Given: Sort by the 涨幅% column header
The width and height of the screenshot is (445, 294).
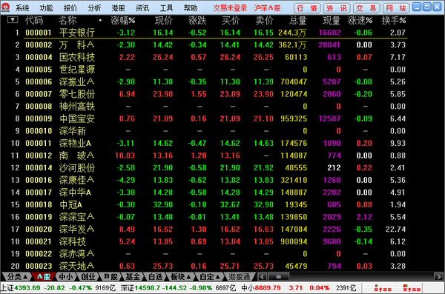Looking at the screenshot, I should point(123,21).
